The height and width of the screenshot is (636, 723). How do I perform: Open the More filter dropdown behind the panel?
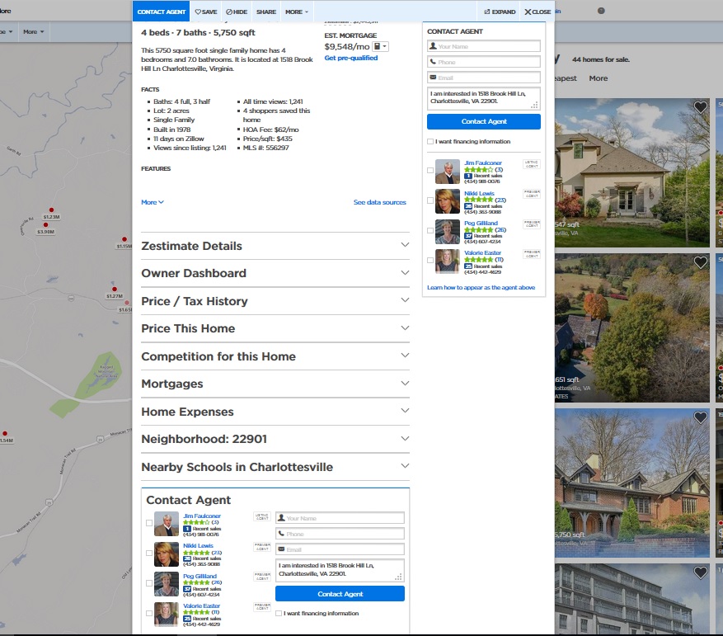pos(34,32)
